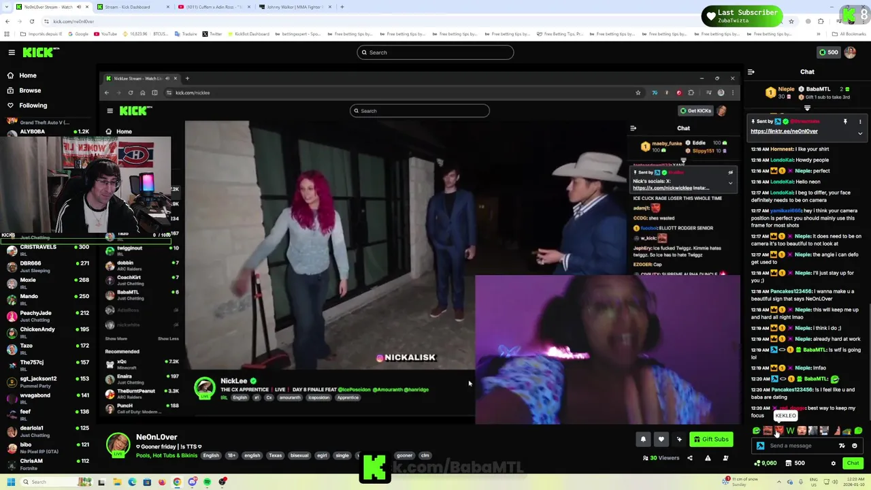Open Windows Start menu
The height and width of the screenshot is (490, 871).
(x=10, y=482)
